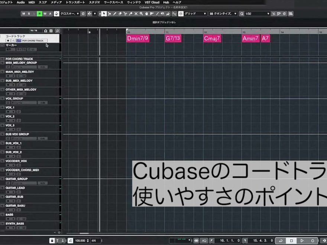The height and width of the screenshot is (245, 327).
Task: Click the FOR CHORD TRACK routing field
Action: click(x=35, y=40)
